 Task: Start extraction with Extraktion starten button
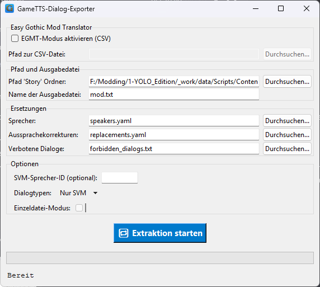(x=160, y=233)
